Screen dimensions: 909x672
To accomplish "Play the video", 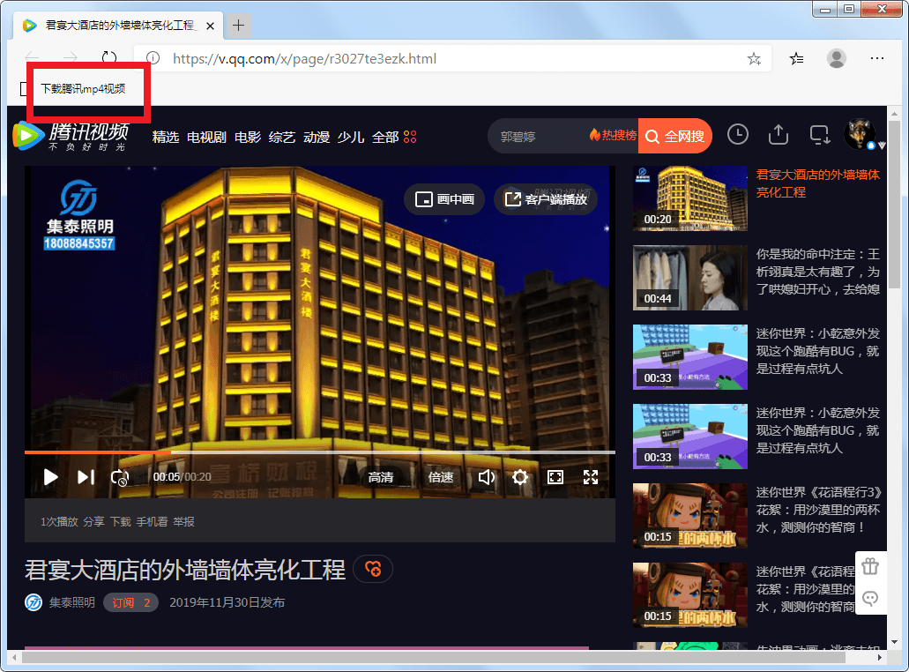I will (x=50, y=477).
